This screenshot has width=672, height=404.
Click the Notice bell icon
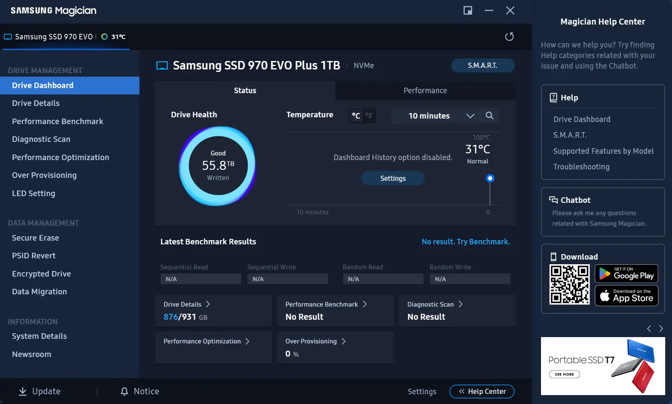pos(124,391)
